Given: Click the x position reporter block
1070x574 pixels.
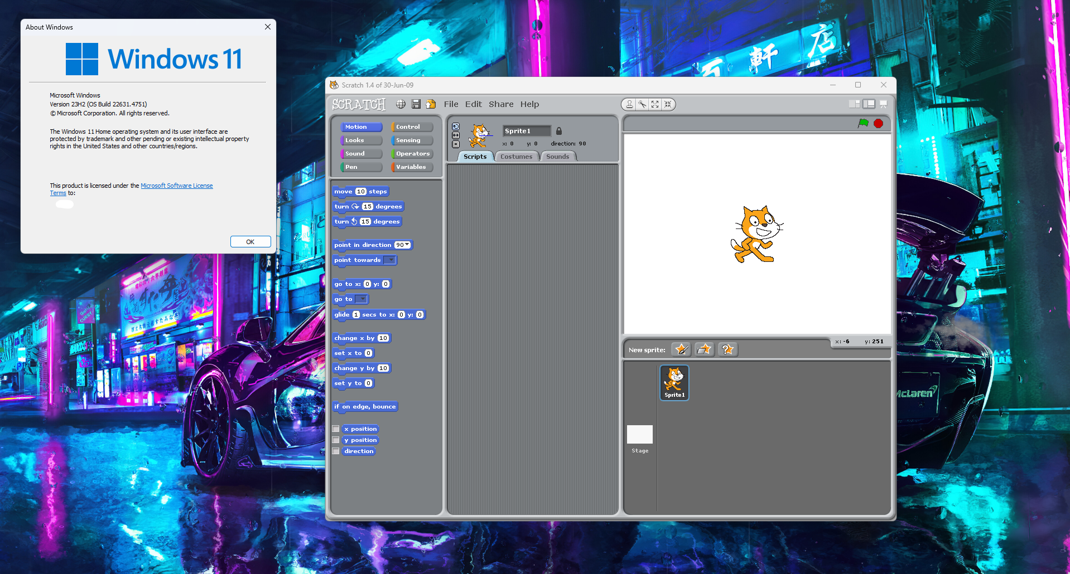Looking at the screenshot, I should coord(361,429).
